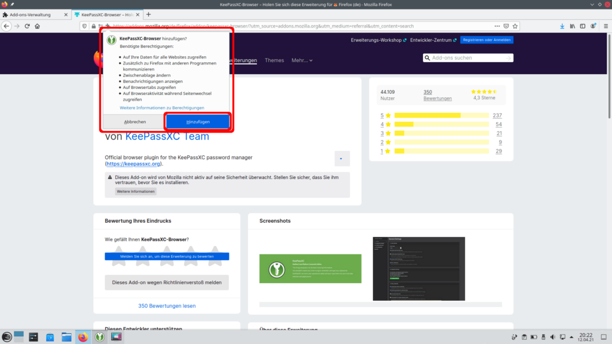Filter reviews by 1 star row

(440, 151)
